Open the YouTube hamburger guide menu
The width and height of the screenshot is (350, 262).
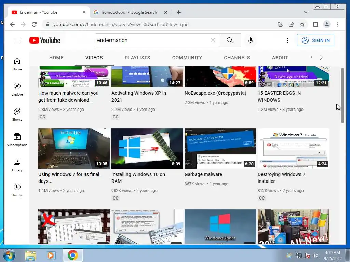[17, 40]
